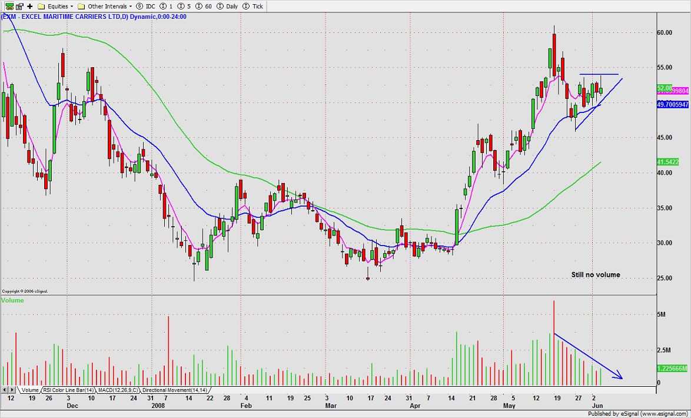This screenshot has width=691, height=418.
Task: Click the 'Still no volume' annotation text
Action: [x=596, y=275]
